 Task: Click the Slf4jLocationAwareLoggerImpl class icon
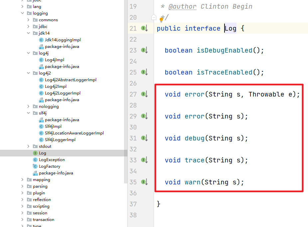(41, 133)
